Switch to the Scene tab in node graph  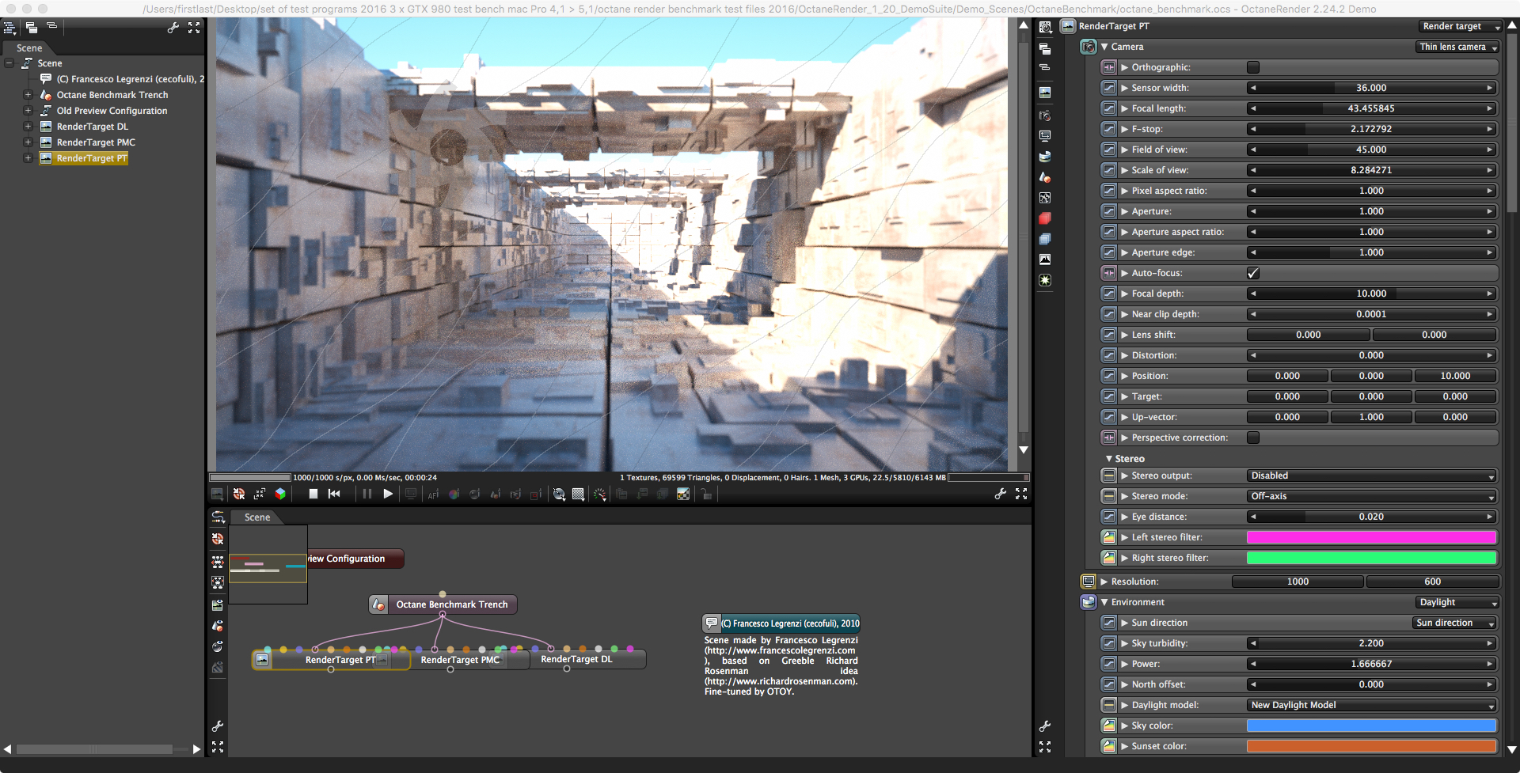[x=257, y=517]
